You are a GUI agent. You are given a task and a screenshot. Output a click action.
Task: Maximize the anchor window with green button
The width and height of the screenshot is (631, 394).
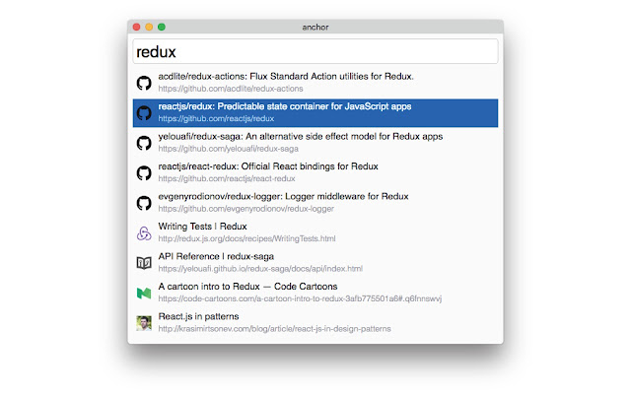click(x=162, y=27)
